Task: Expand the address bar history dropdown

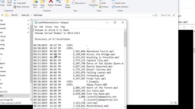Action: pos(153,15)
